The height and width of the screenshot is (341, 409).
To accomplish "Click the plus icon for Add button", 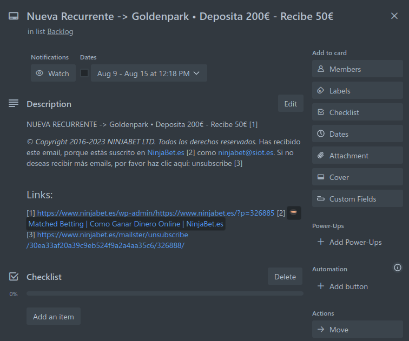I will [321, 286].
